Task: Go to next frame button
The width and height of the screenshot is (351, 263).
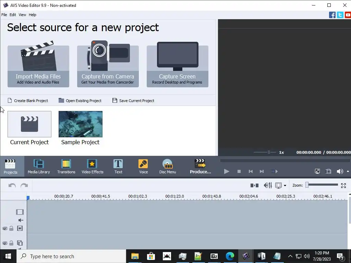Action: 262,172
